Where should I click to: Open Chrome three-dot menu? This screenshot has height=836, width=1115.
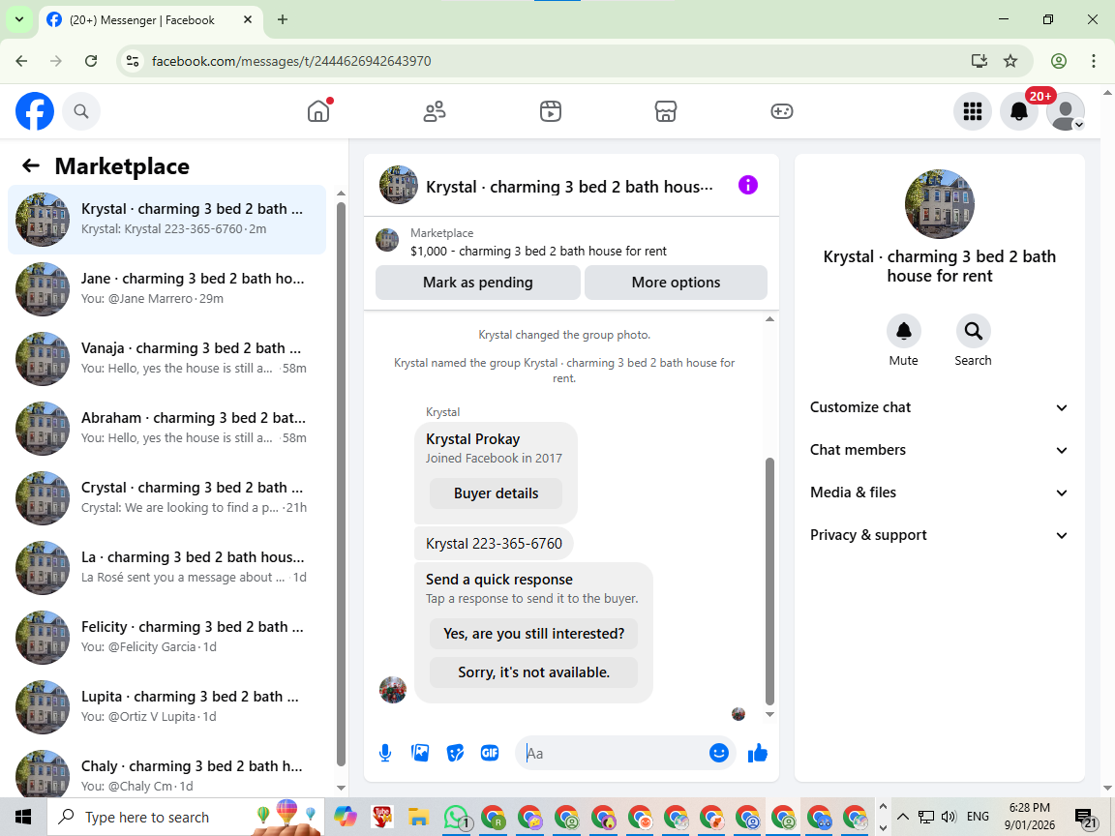point(1094,61)
